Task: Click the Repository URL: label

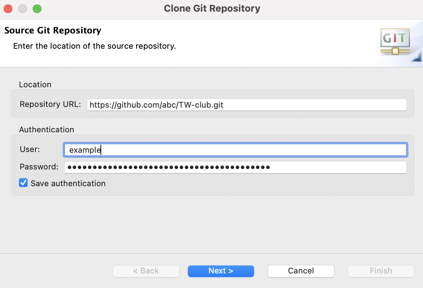Action: pyautogui.click(x=50, y=104)
